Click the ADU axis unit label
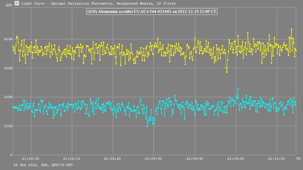The width and height of the screenshot is (303, 170). (x=9, y=5)
